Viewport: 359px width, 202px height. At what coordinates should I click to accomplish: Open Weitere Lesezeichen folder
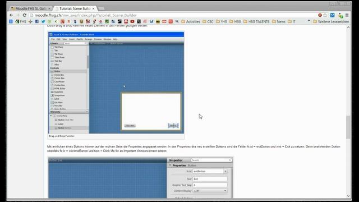pos(331,21)
